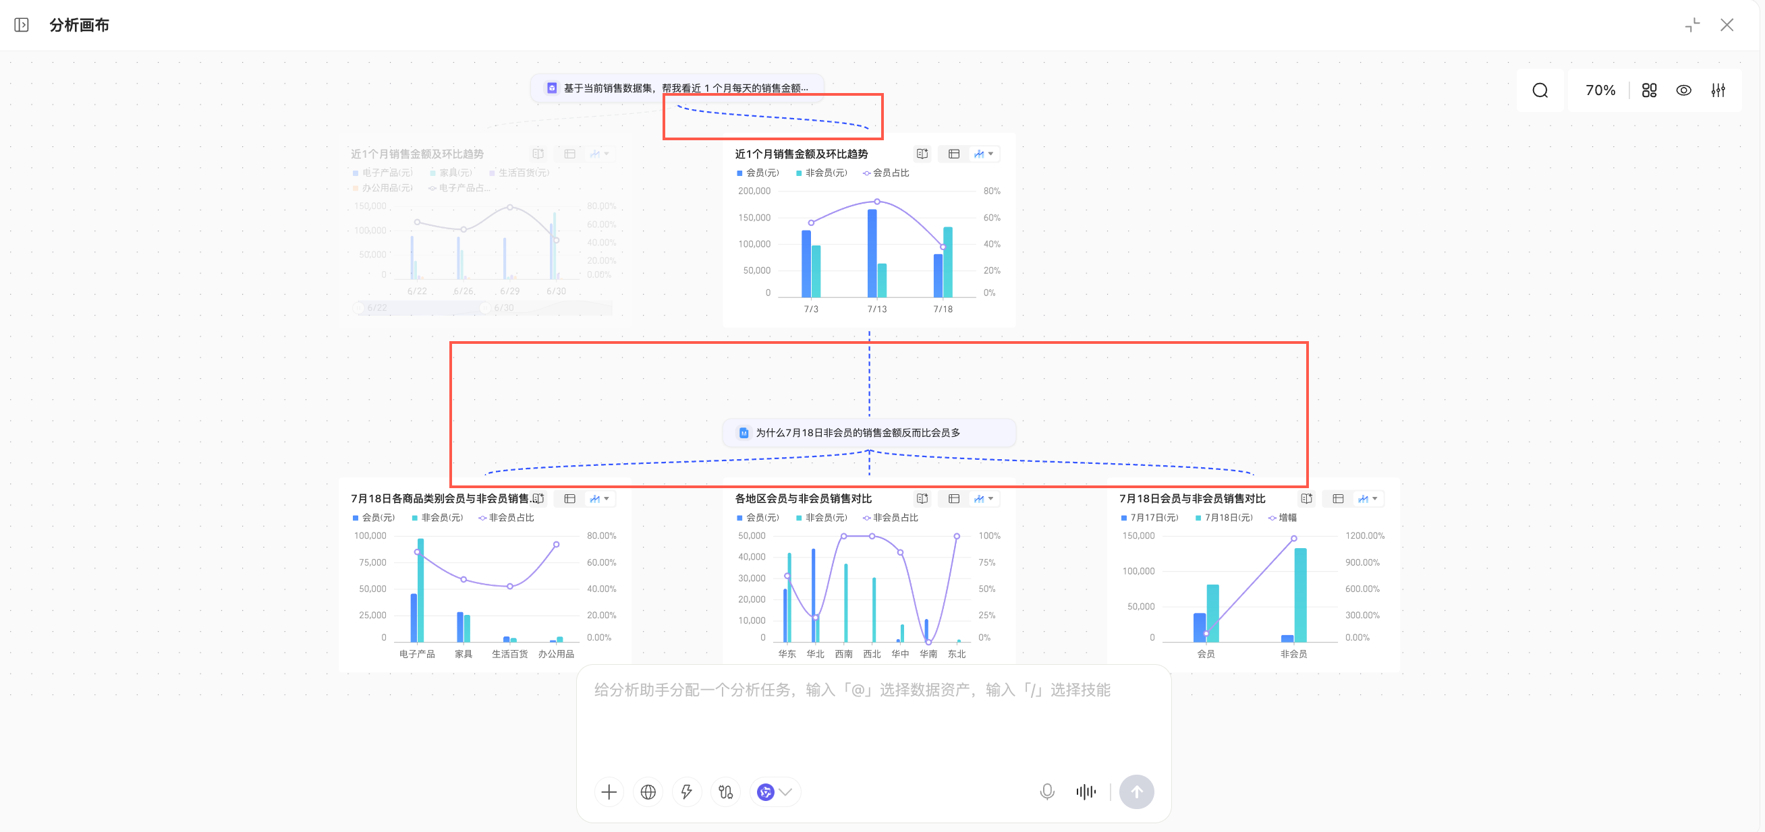Click the 6/22 range slider start handle

[x=358, y=308]
